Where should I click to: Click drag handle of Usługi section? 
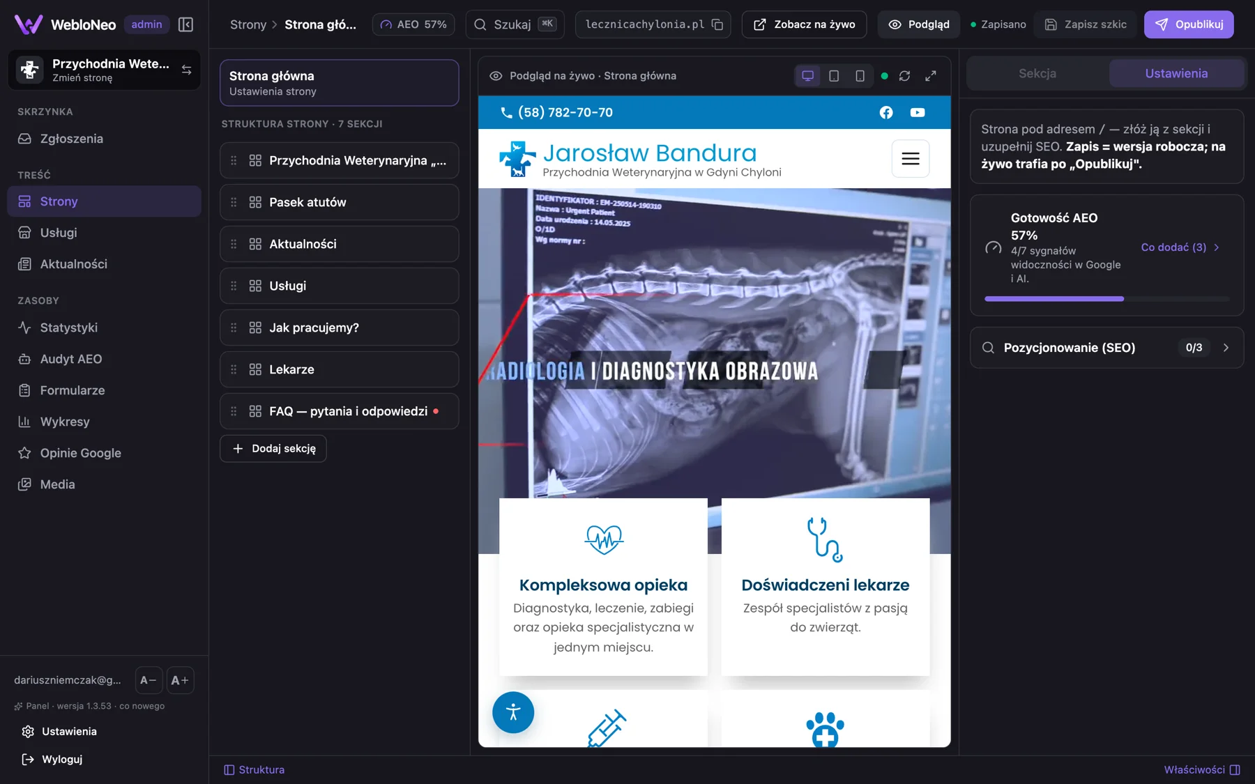[234, 286]
